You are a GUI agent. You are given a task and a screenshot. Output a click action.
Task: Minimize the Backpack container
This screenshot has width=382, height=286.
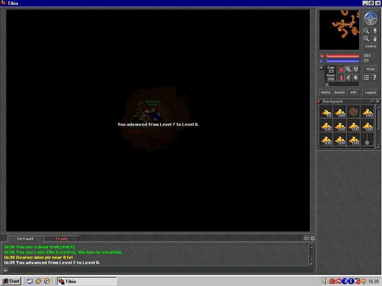[x=373, y=101]
